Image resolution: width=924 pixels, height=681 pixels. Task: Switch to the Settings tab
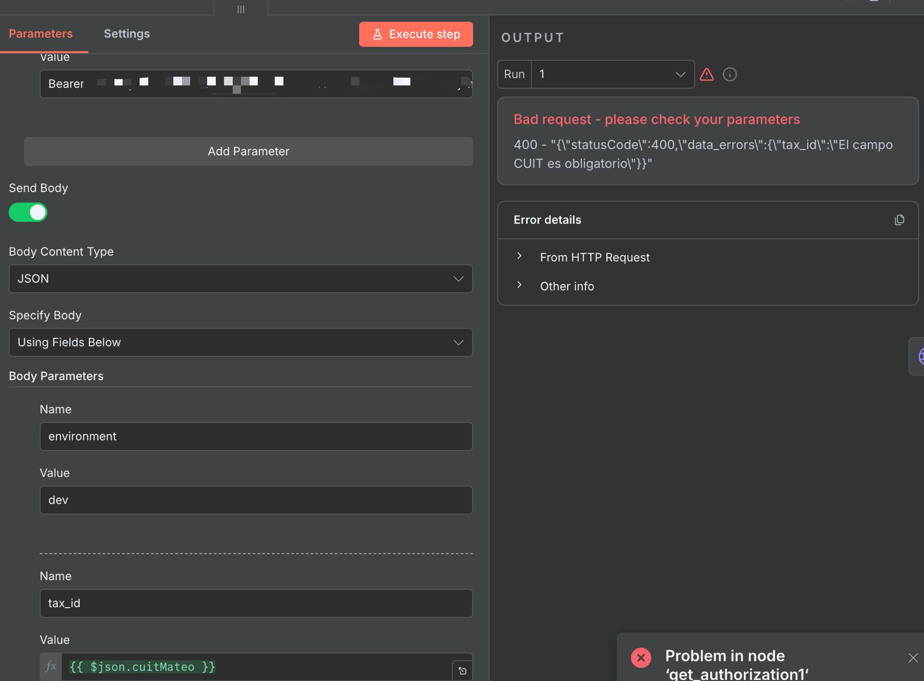pos(126,34)
